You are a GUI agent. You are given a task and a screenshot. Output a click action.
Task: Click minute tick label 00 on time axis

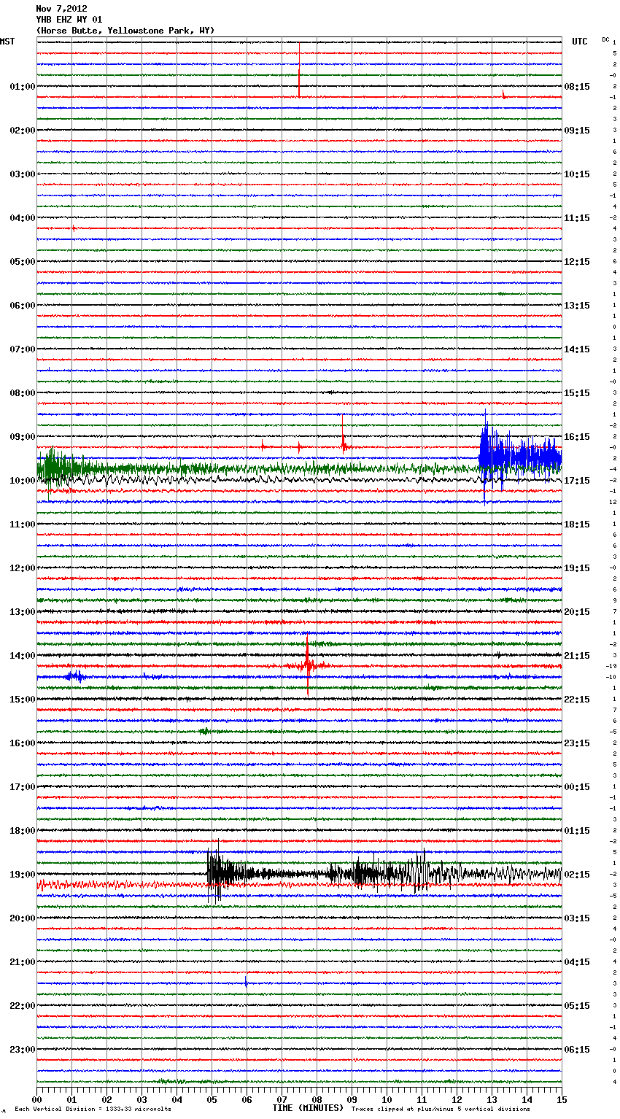pyautogui.click(x=36, y=1100)
